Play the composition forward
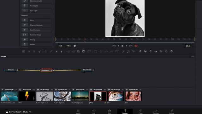Screen dimensions: 202x114 click(127, 46)
